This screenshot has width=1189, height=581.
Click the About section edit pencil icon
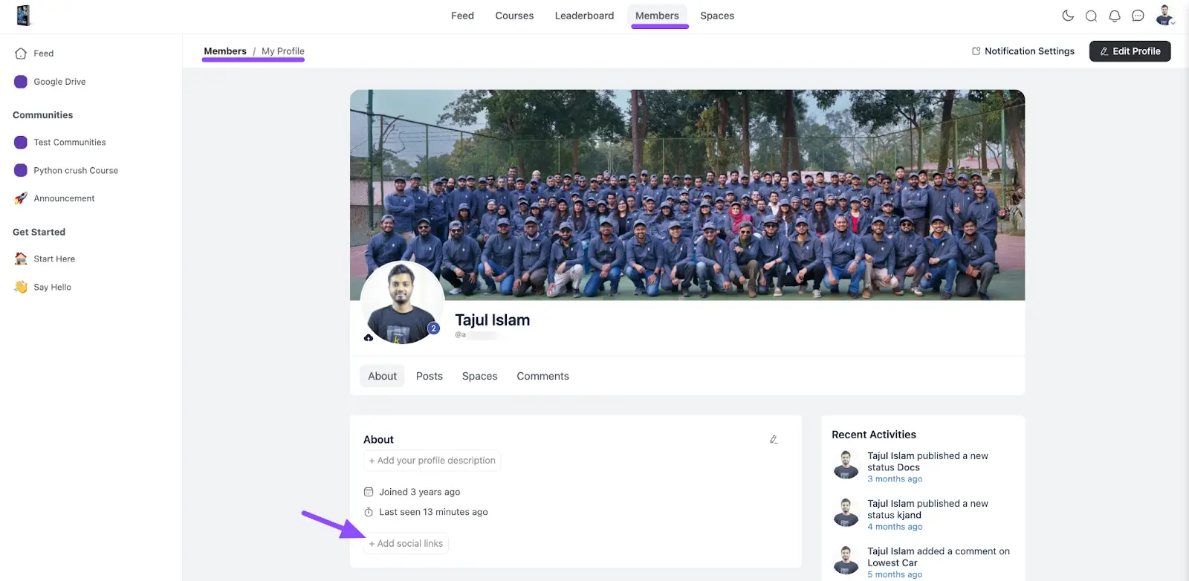click(x=774, y=439)
